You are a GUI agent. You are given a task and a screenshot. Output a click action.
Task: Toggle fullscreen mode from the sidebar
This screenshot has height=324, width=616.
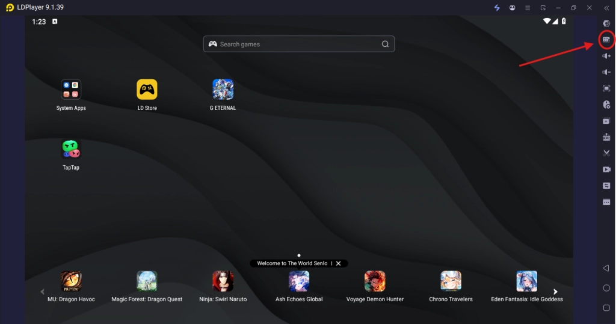(606, 88)
